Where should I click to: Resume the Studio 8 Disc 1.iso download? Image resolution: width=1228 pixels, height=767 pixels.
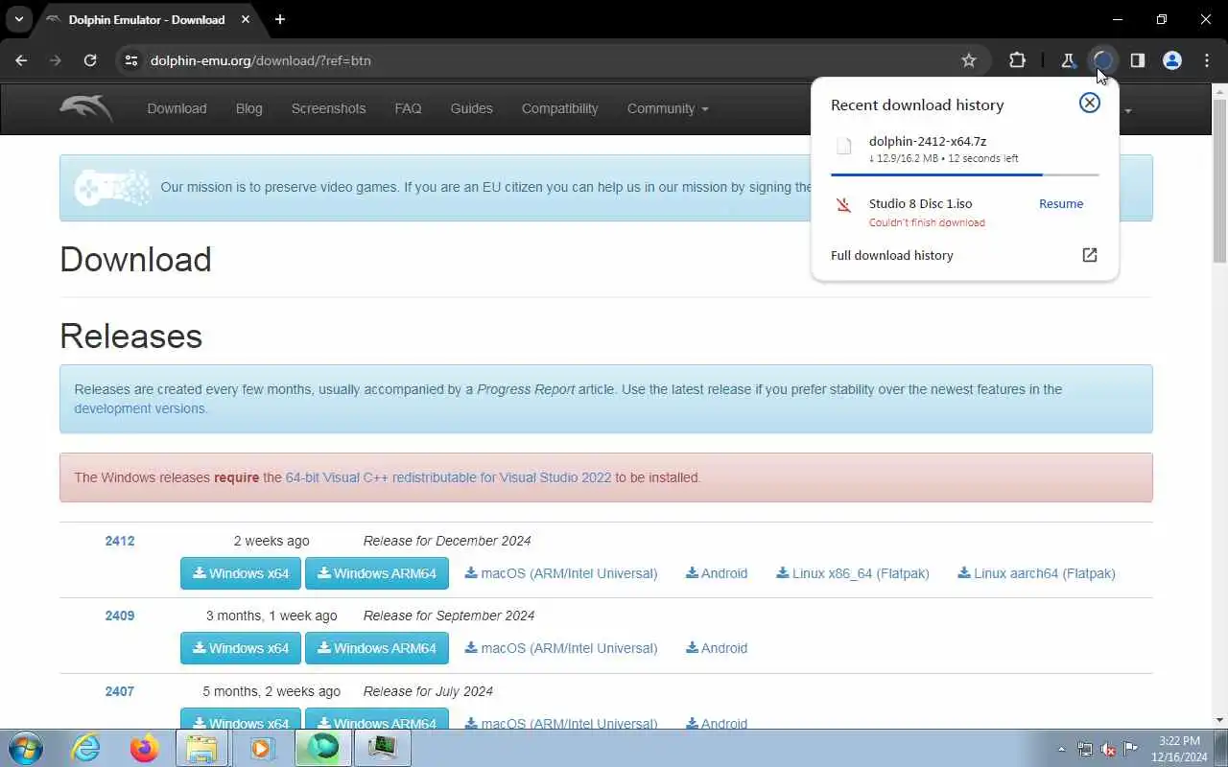point(1061,203)
